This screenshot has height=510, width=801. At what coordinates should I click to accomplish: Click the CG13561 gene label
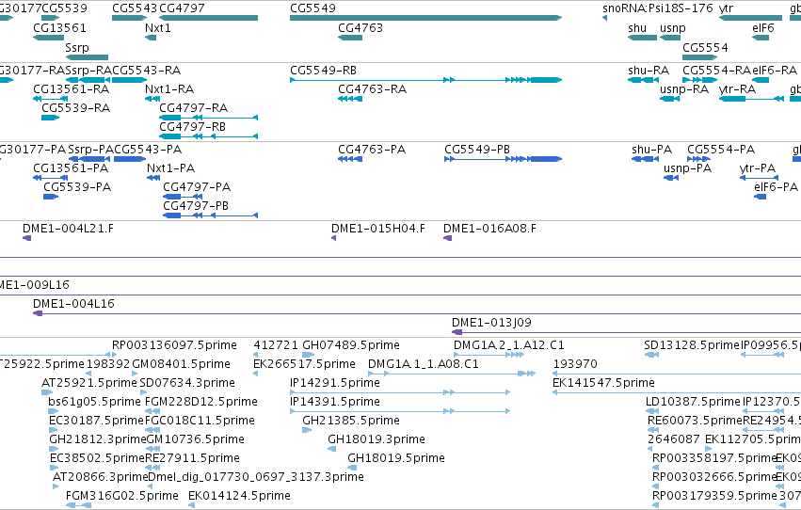[x=59, y=27]
